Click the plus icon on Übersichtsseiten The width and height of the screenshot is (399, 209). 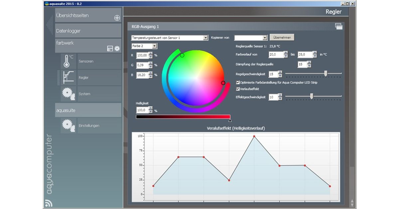point(117,18)
